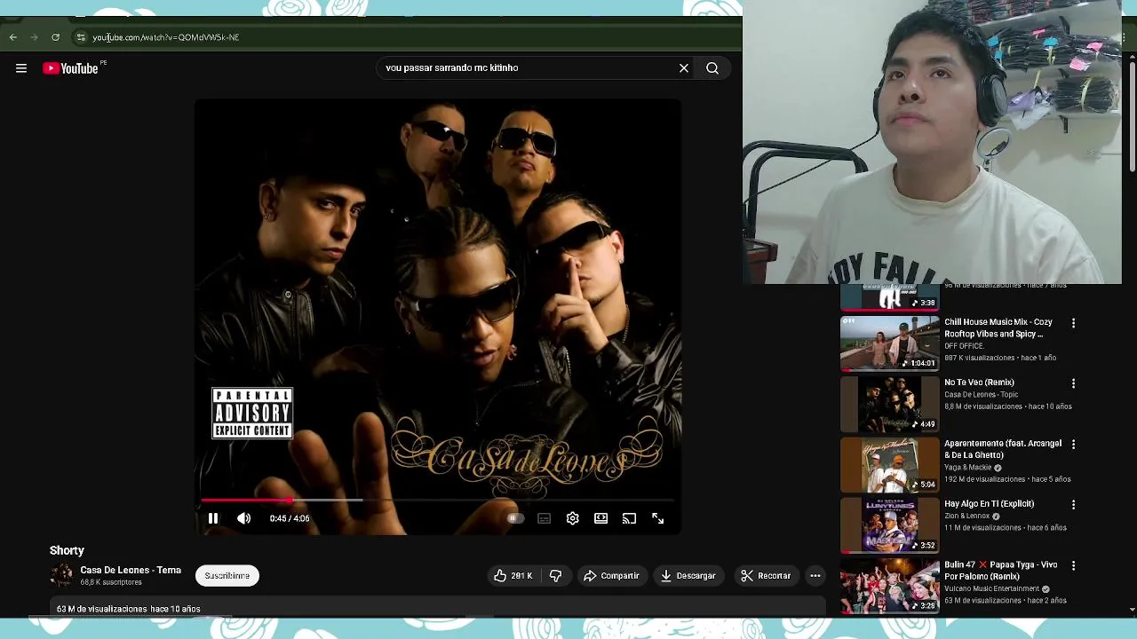This screenshot has width=1137, height=639.
Task: Like the video with the 281 K thumbs up
Action: click(513, 576)
